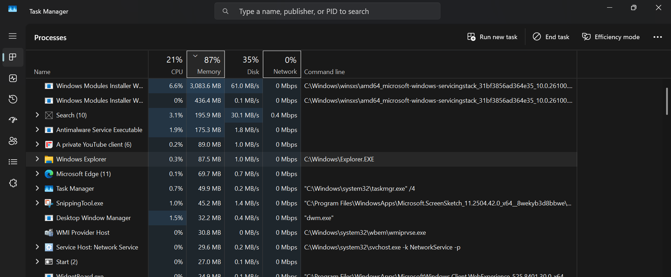Screen dimensions: 671x277
Task: Open the Users sidebar icon
Action: (13, 141)
